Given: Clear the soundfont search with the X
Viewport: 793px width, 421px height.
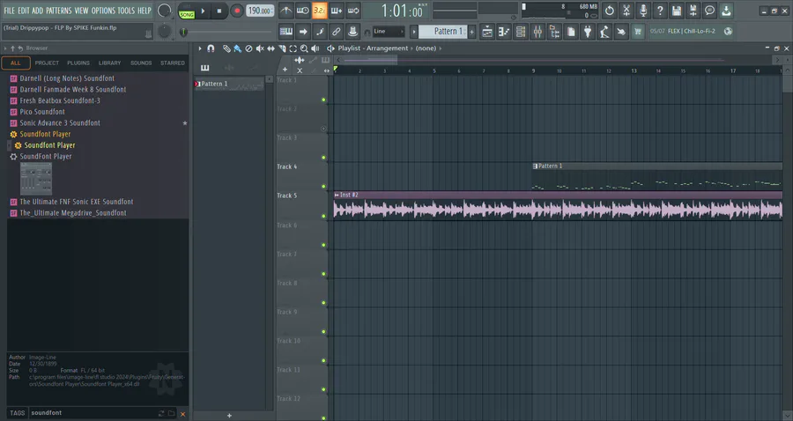Looking at the screenshot, I should [x=182, y=414].
